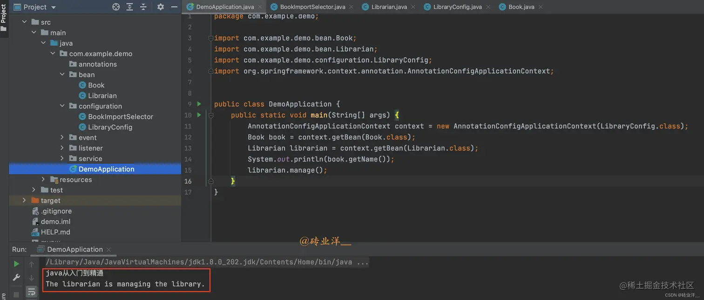
Task: Fold the import block at line 3
Action: [210, 38]
